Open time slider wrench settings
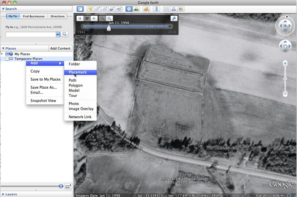Image resolution: width=297 pixels, height=197 pixels. click(174, 18)
